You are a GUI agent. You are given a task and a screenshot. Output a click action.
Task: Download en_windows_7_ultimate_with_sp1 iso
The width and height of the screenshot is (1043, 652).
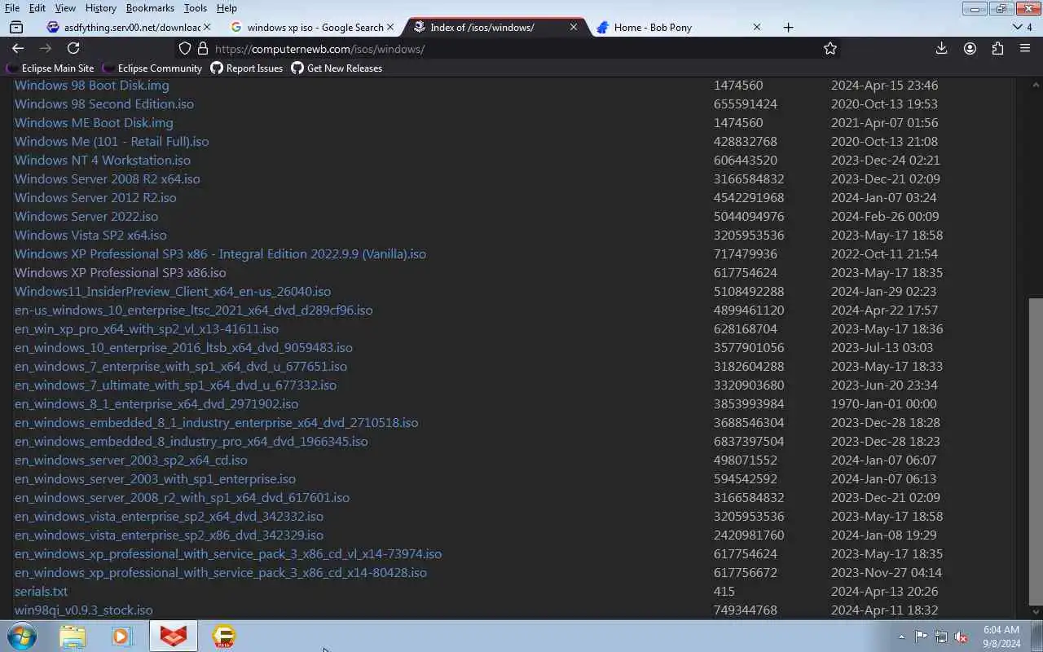point(175,385)
